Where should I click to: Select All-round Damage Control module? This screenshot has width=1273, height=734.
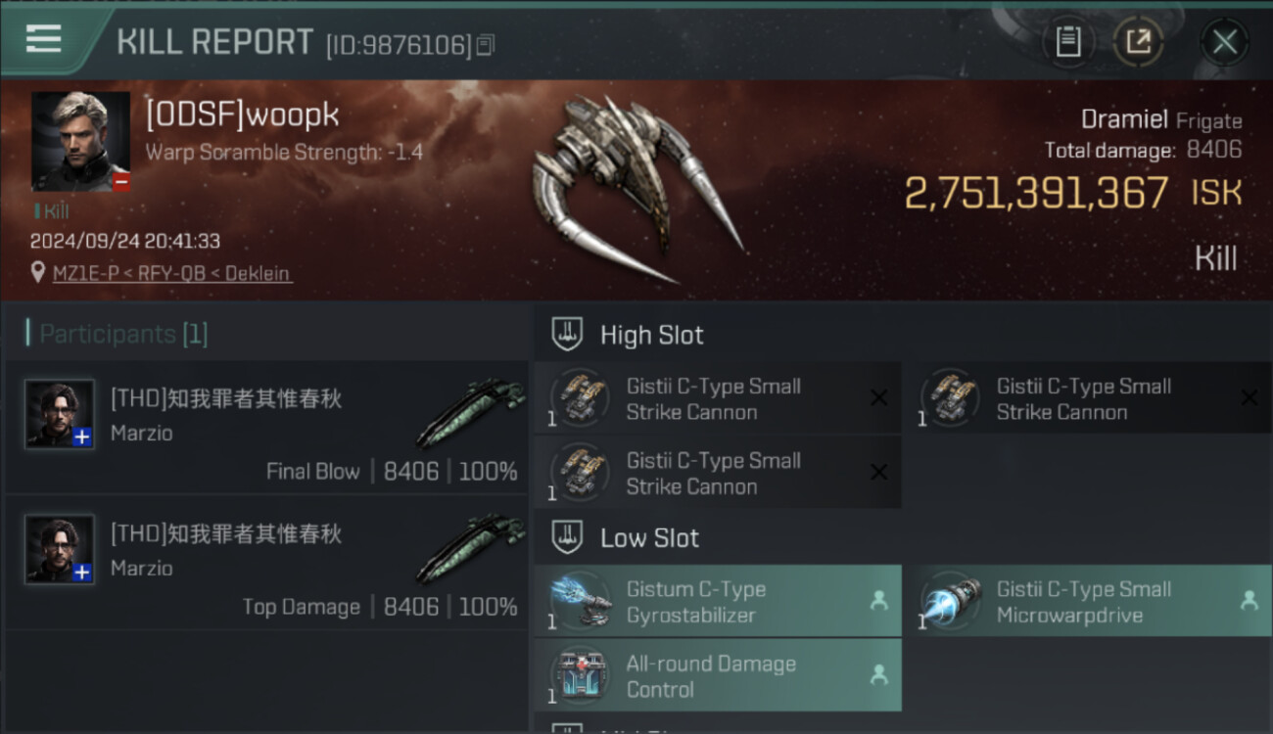(x=718, y=675)
